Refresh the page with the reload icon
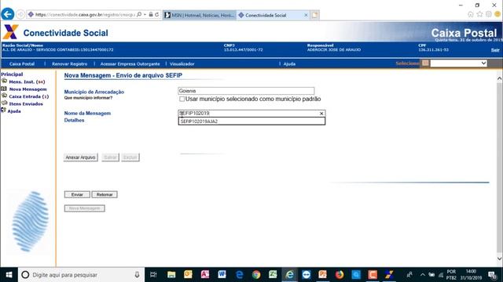 tap(157, 15)
